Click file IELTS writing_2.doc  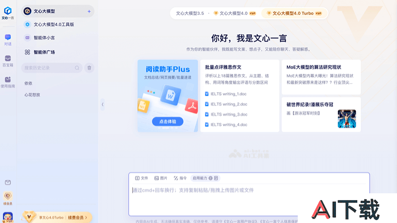(226, 104)
